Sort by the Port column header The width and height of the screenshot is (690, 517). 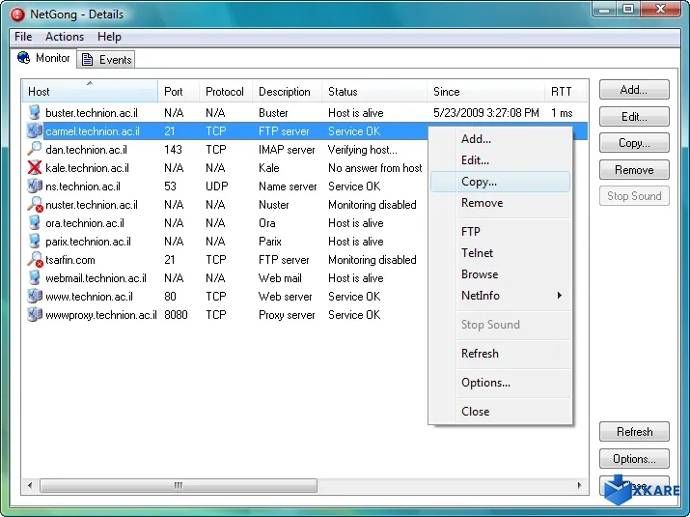179,91
